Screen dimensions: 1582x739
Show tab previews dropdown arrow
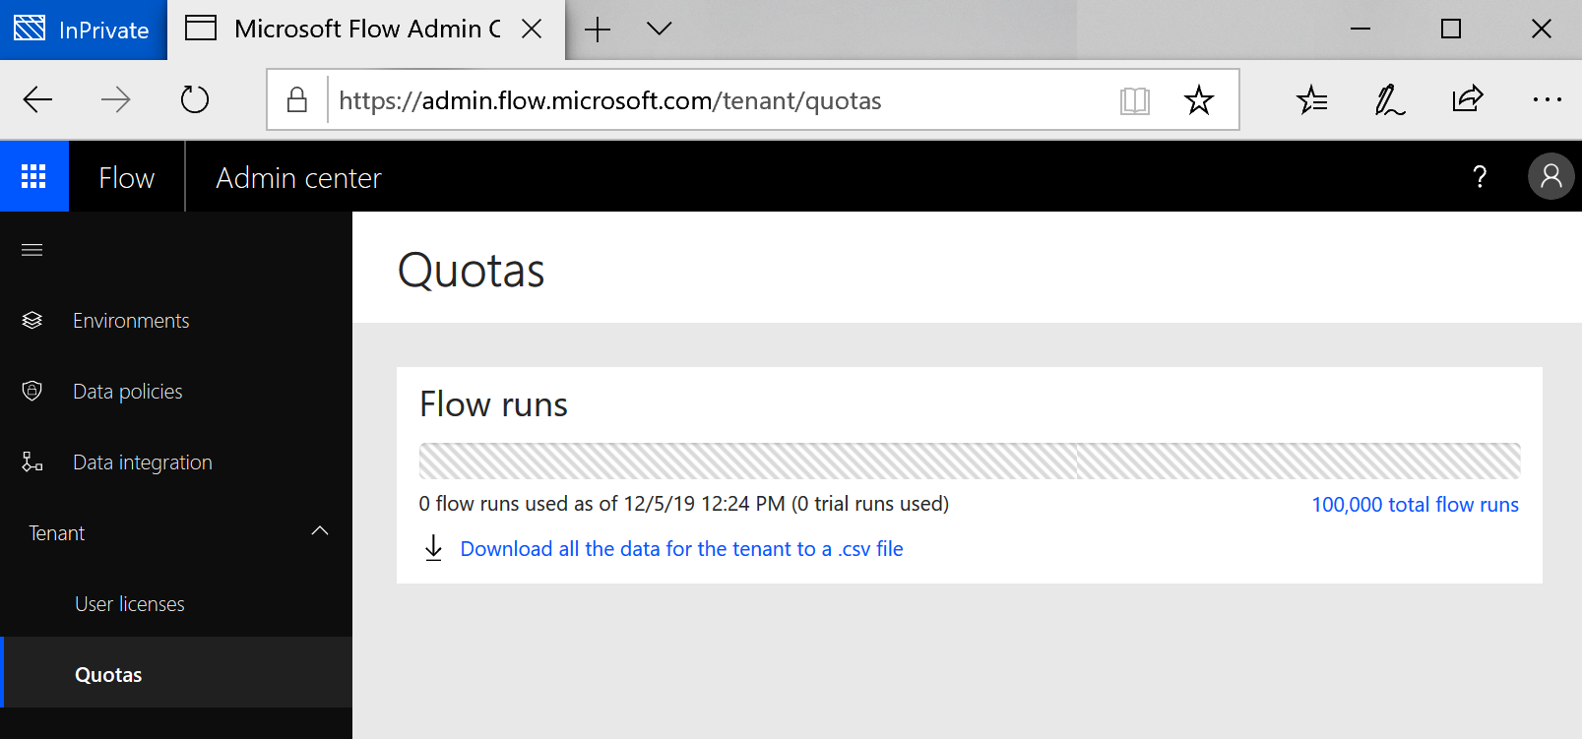tap(660, 29)
